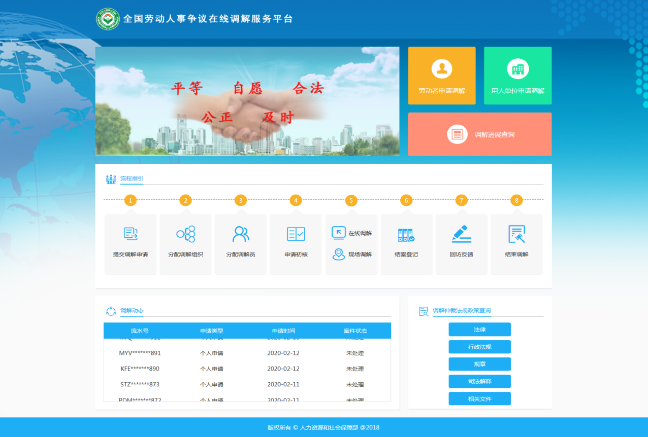Click the building icon on green card

click(x=517, y=68)
